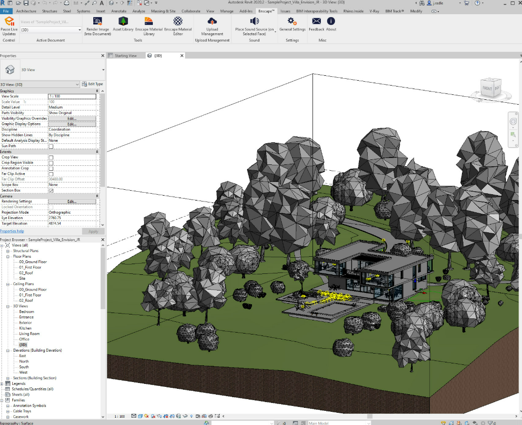This screenshot has width=522, height=425.
Task: Toggle Sun Path checkbox
Action: pos(51,146)
